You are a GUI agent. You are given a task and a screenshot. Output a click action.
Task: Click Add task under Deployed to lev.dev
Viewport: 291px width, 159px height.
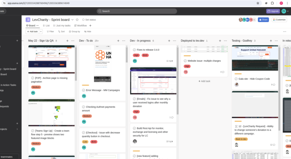coord(204,81)
